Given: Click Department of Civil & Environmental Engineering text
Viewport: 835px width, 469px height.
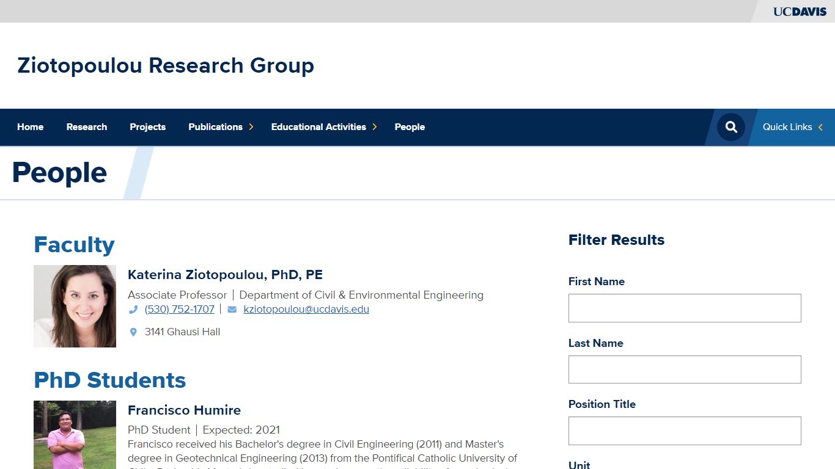Looking at the screenshot, I should point(361,295).
